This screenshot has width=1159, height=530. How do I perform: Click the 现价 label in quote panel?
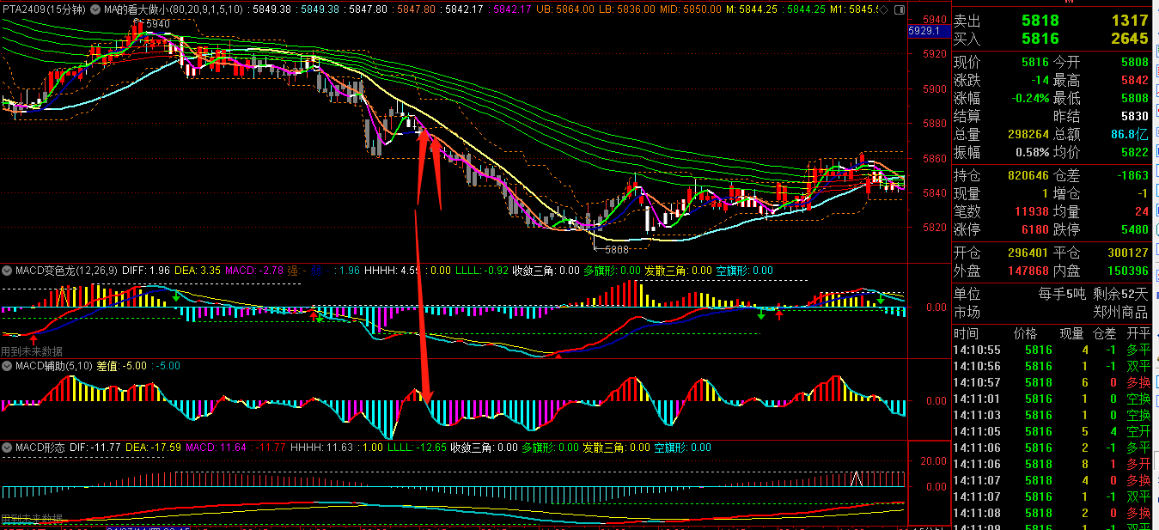coord(967,63)
